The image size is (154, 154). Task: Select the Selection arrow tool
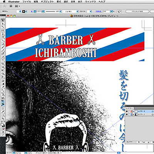coord(3,20)
